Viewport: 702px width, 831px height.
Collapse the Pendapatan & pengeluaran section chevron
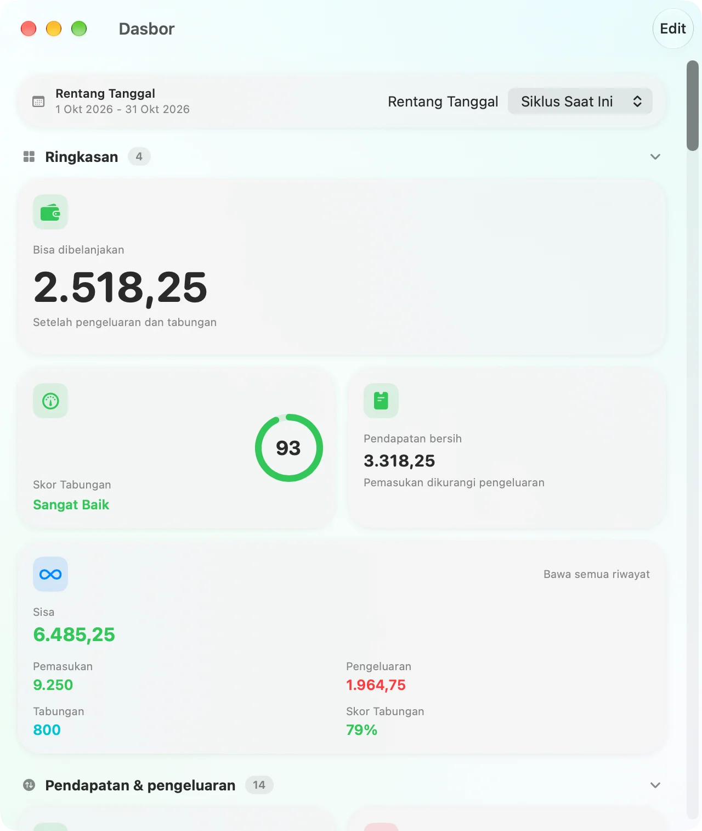655,785
